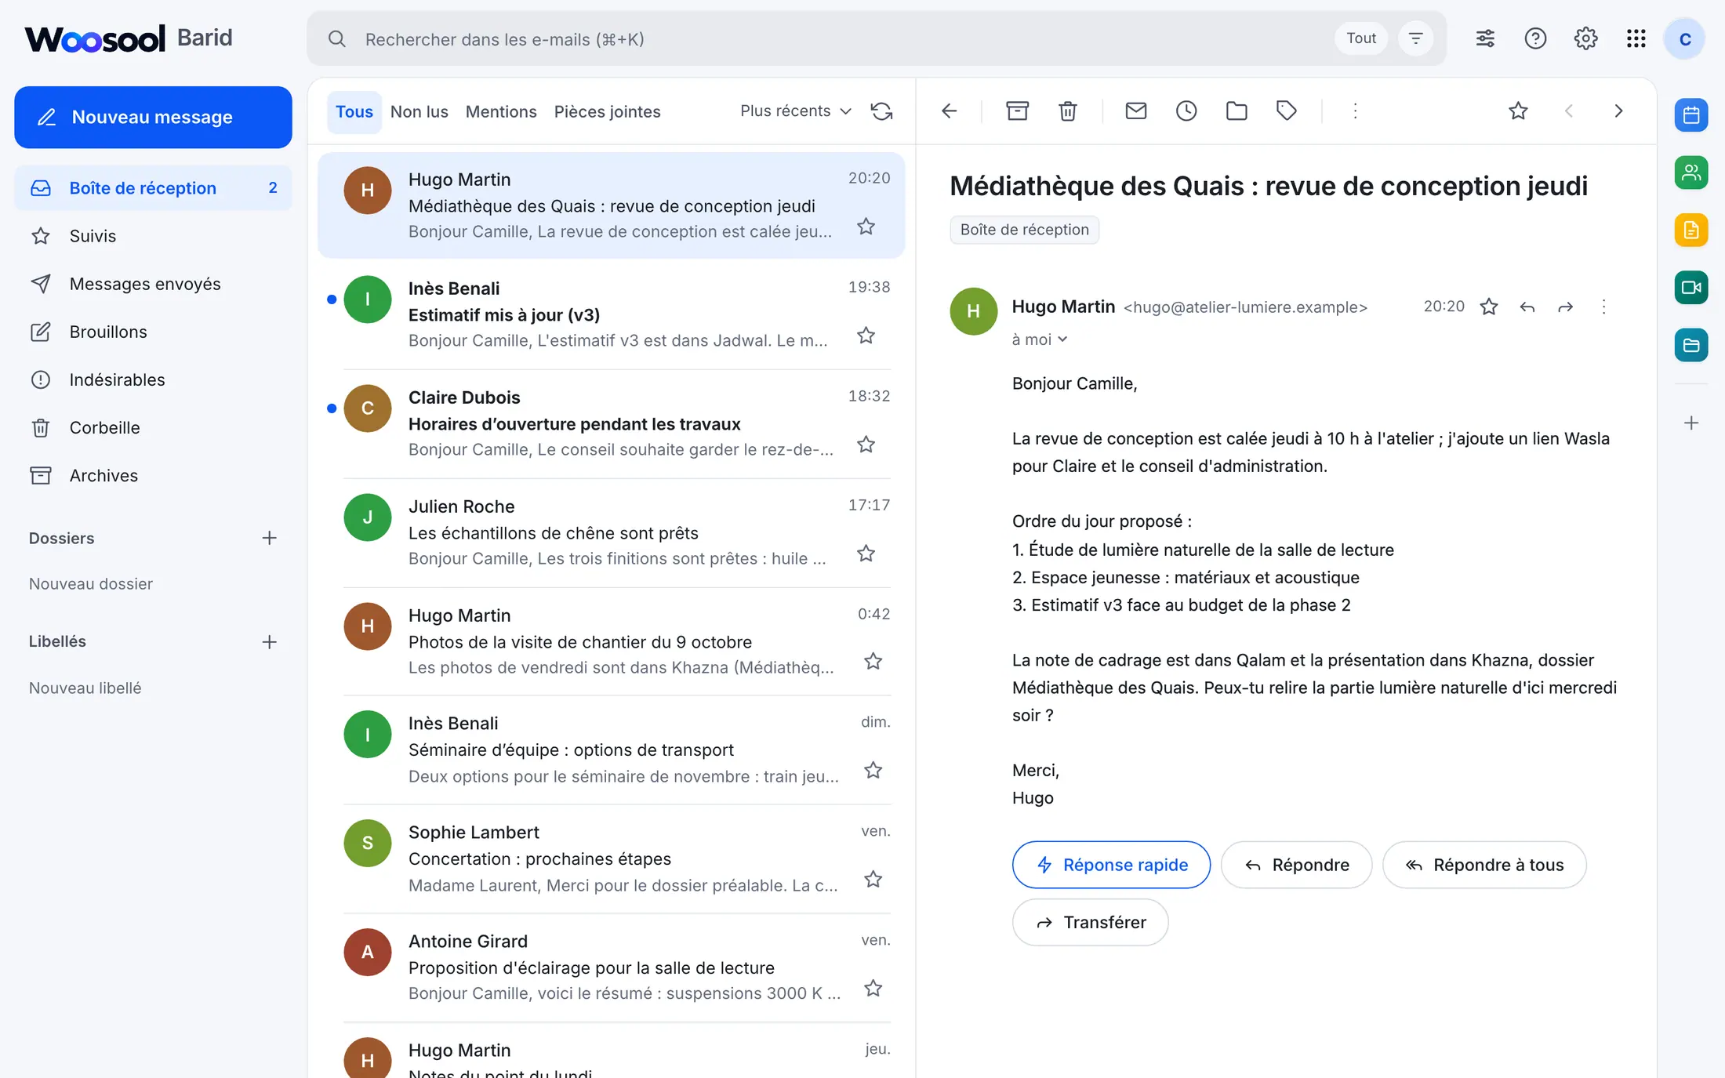The width and height of the screenshot is (1725, 1078).
Task: Toggle the star in the message toolbar
Action: pyautogui.click(x=1518, y=111)
